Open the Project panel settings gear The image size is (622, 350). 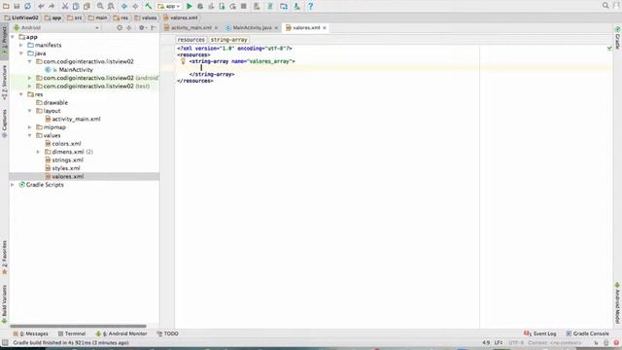[x=142, y=28]
